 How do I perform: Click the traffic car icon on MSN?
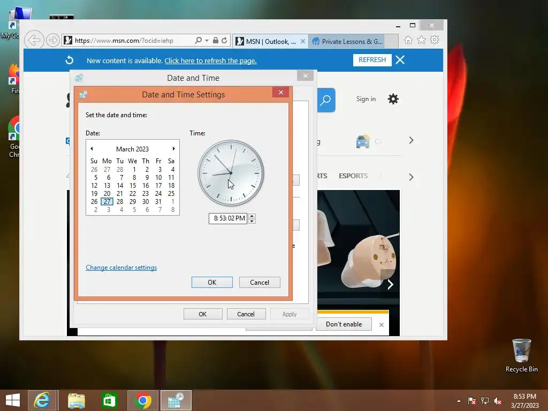pos(363,141)
